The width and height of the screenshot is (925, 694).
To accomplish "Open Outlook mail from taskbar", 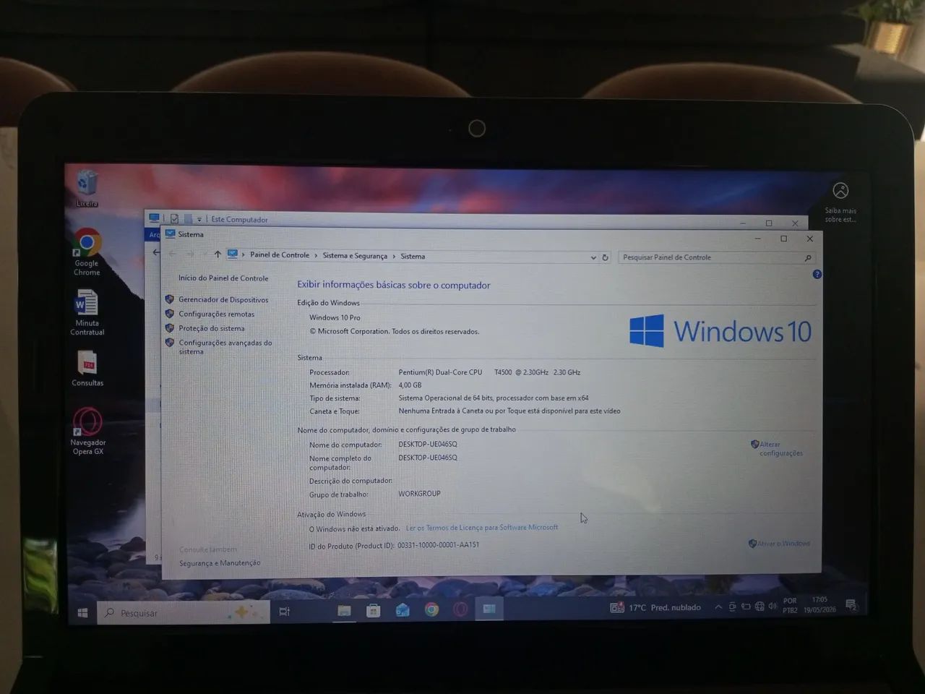I will [x=403, y=610].
